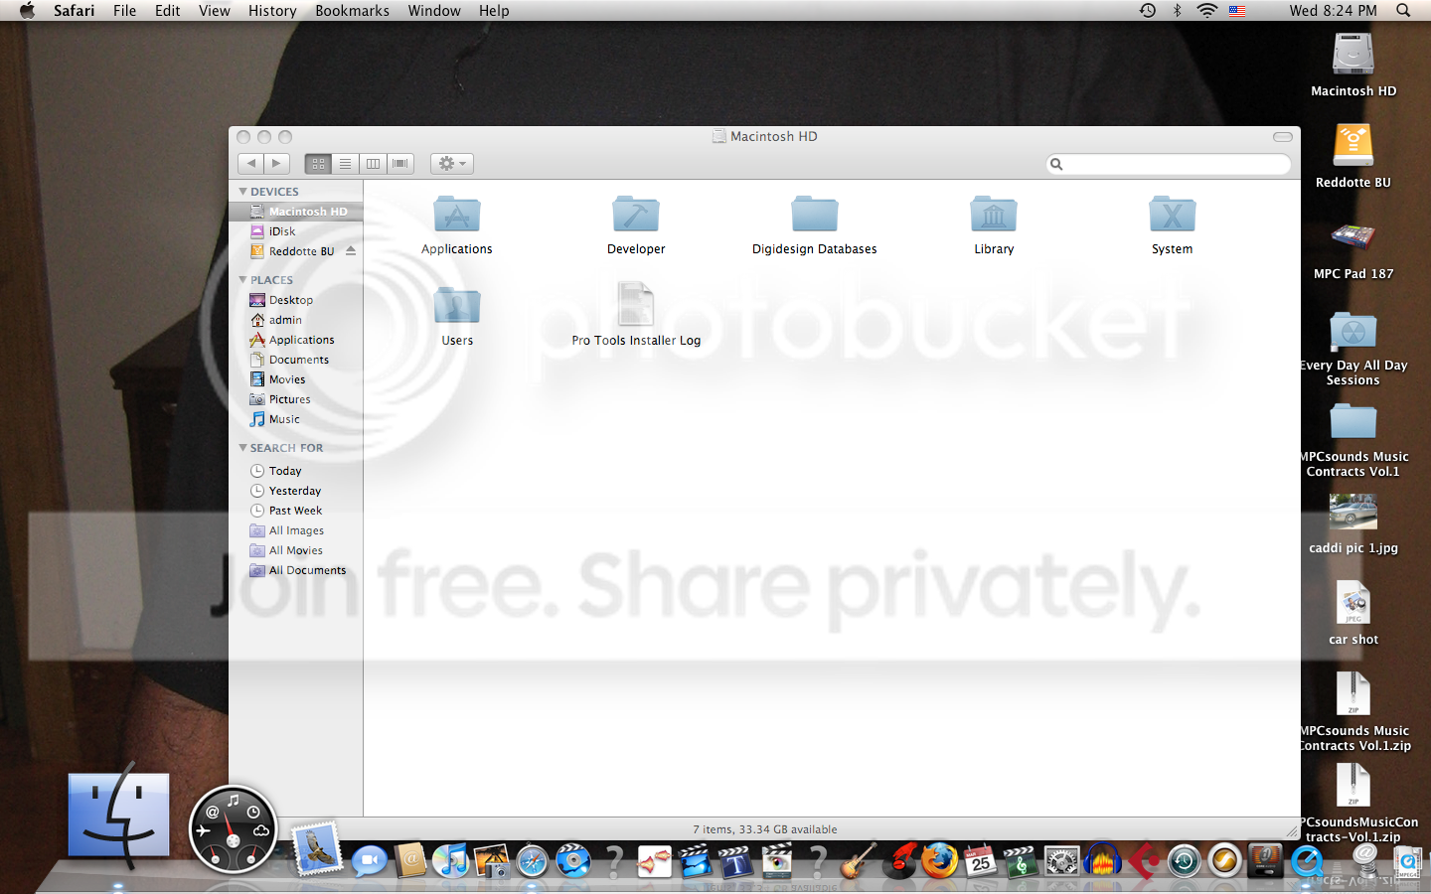
Task: Open the Safari application menu
Action: (x=75, y=11)
